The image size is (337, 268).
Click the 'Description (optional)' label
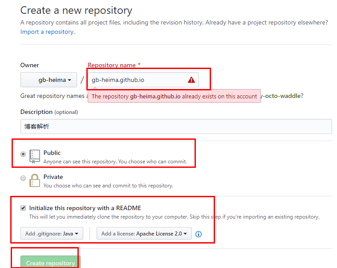point(49,112)
